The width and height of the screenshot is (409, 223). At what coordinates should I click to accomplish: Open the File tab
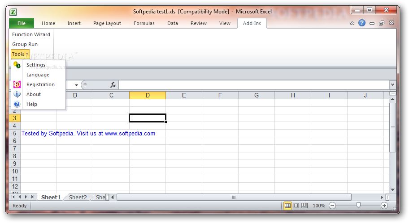pos(22,23)
